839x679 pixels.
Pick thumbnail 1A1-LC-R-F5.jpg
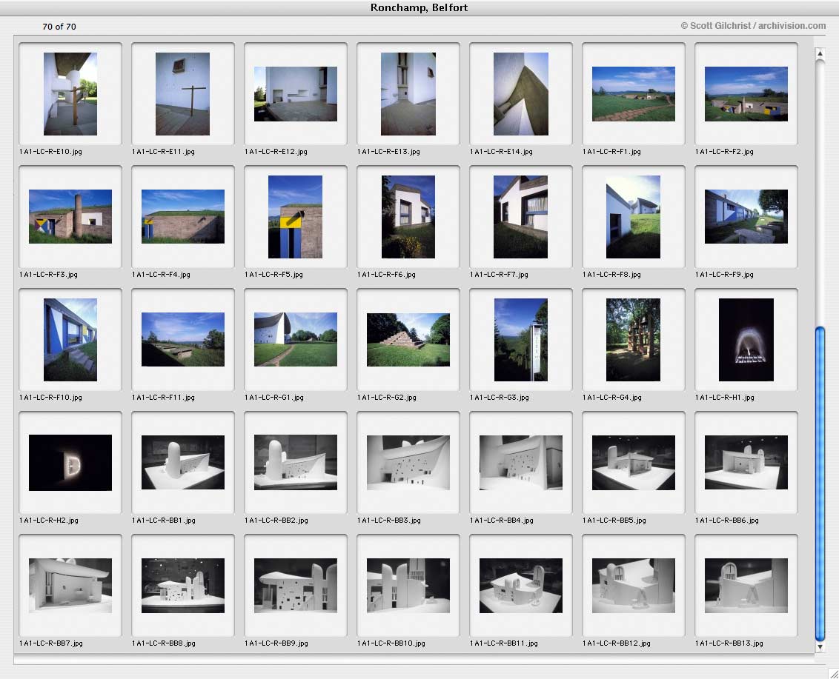(x=296, y=216)
